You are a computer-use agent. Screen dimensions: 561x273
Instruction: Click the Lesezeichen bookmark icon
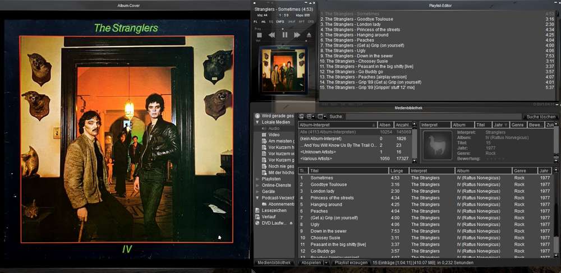click(x=257, y=210)
